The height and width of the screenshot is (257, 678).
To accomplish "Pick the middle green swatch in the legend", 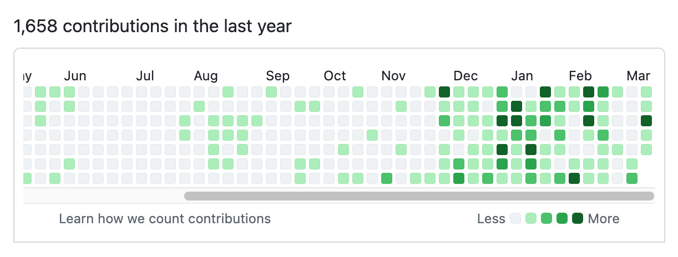I will pos(547,219).
